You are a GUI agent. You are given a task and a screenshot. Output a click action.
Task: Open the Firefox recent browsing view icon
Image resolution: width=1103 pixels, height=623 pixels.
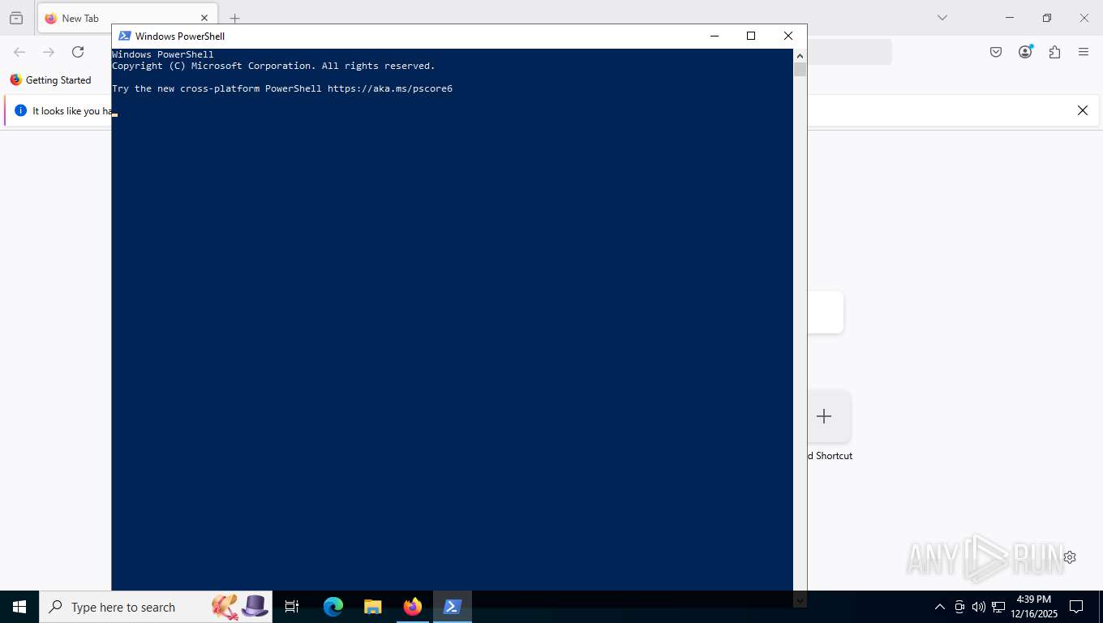(16, 18)
